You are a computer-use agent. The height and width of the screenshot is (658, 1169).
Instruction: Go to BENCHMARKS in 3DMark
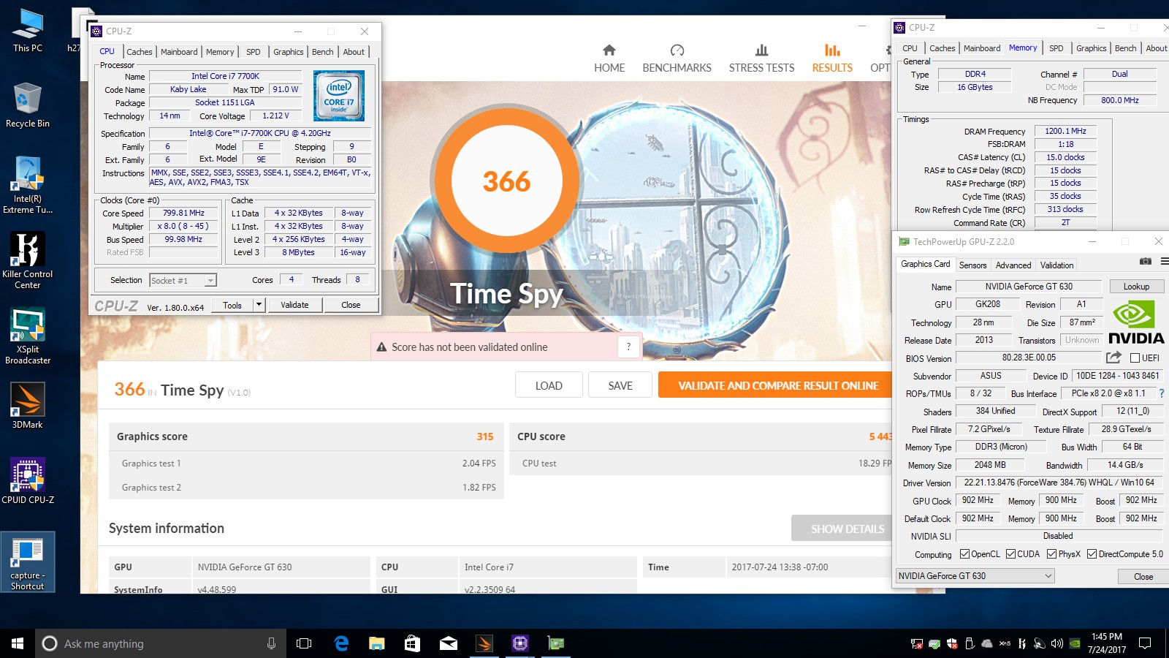677,59
